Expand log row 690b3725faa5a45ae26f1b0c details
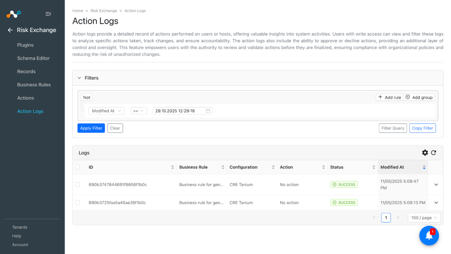451x254 pixels. [x=436, y=202]
